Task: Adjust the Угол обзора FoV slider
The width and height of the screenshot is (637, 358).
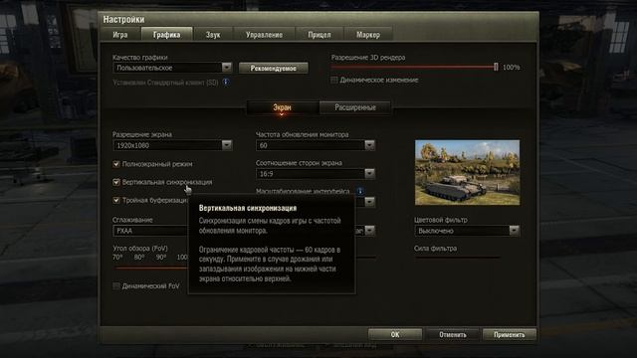Action: [x=151, y=268]
